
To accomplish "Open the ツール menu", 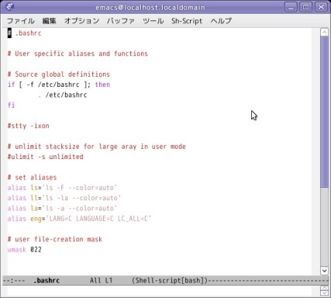I will click(x=153, y=21).
